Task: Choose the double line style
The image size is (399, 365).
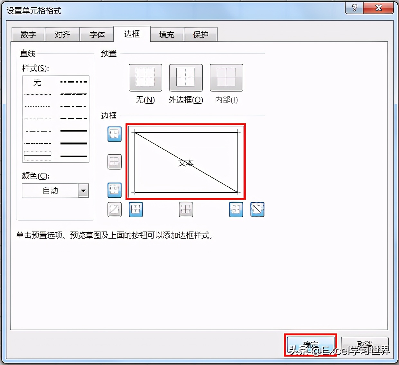Action: 74,156
